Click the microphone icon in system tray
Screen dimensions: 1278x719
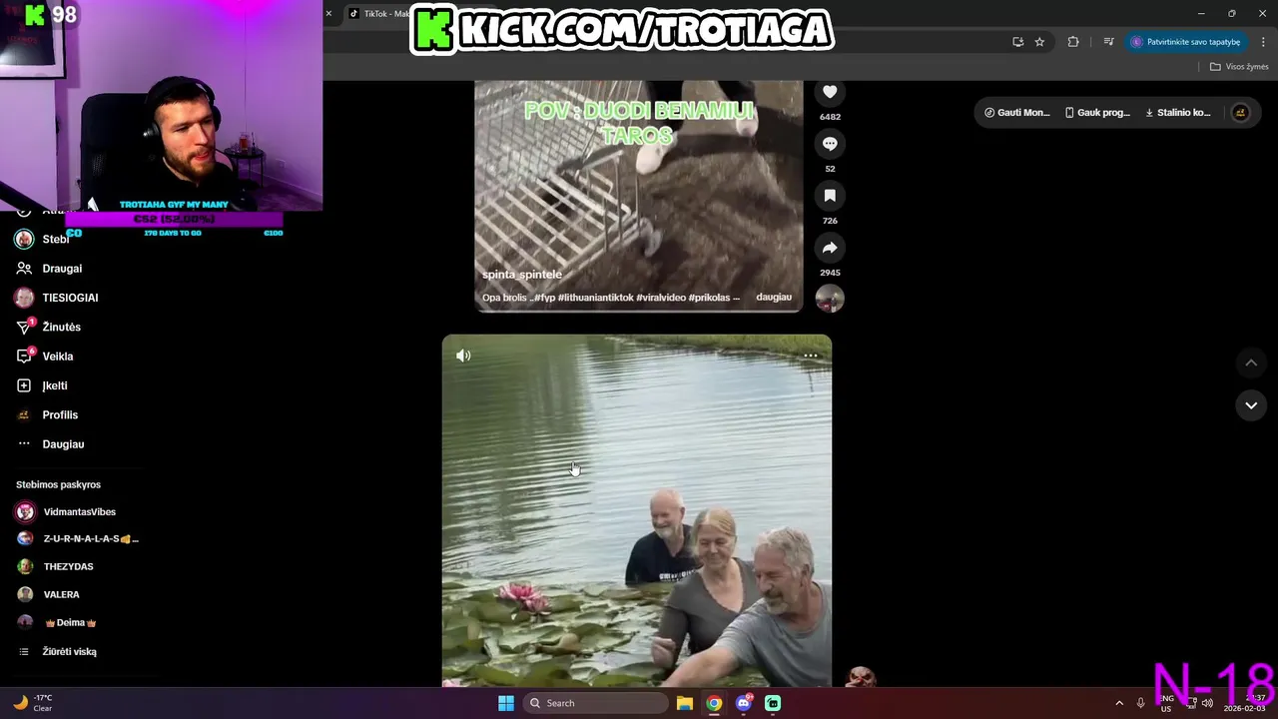click(1141, 703)
